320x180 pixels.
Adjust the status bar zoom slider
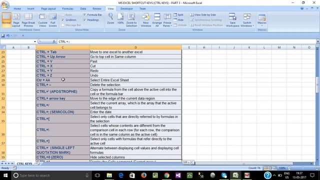[303, 168]
